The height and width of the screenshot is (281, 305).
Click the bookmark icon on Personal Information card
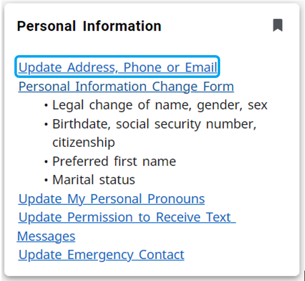pos(278,25)
